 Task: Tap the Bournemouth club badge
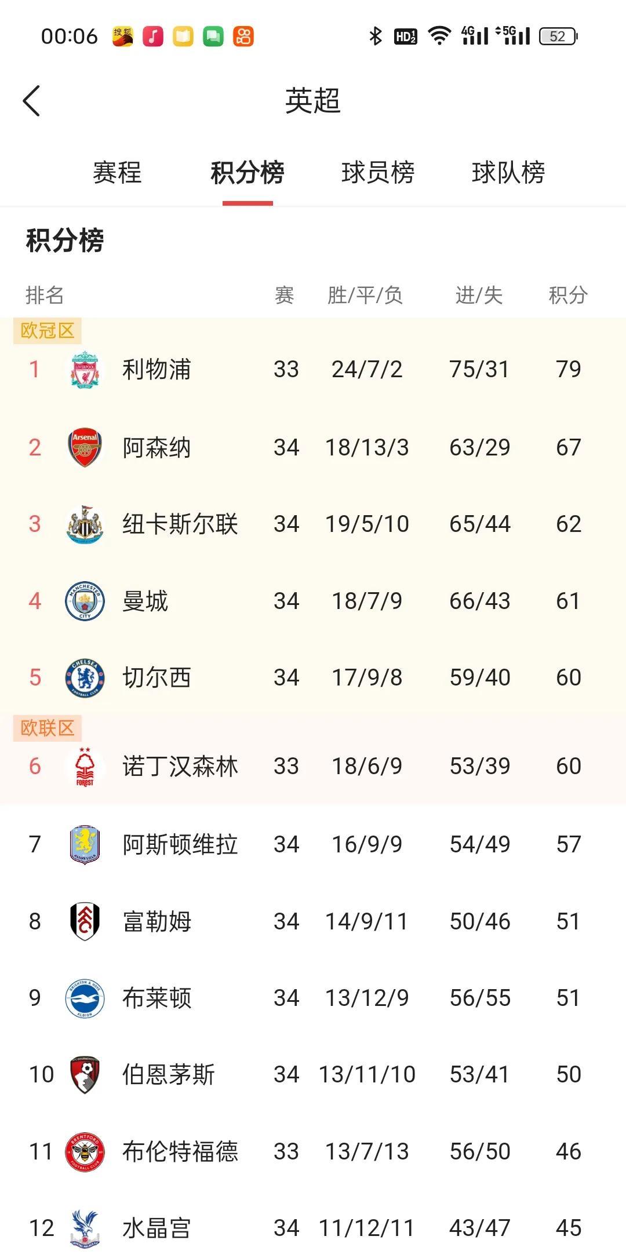click(x=85, y=1074)
